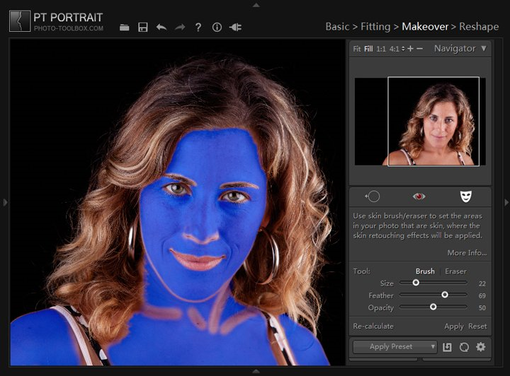Open settings via the gear icon
This screenshot has height=376, width=510.
pyautogui.click(x=481, y=347)
